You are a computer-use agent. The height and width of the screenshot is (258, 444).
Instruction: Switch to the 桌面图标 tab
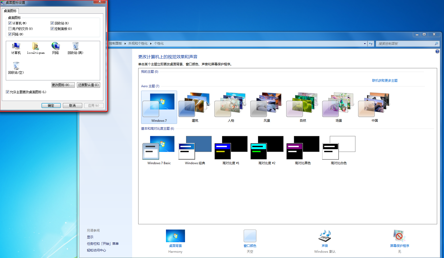pos(10,11)
